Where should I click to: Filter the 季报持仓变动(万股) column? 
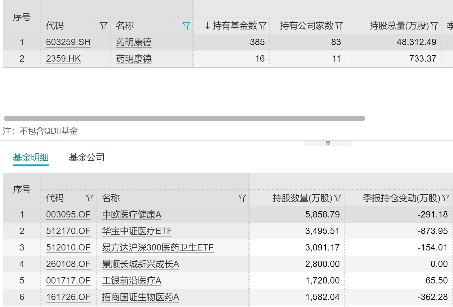[446, 198]
